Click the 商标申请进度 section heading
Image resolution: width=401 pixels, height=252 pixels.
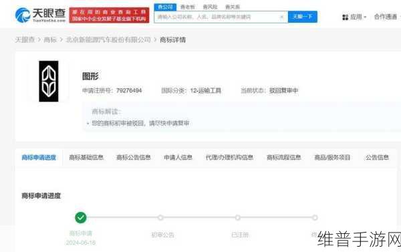tap(41, 196)
